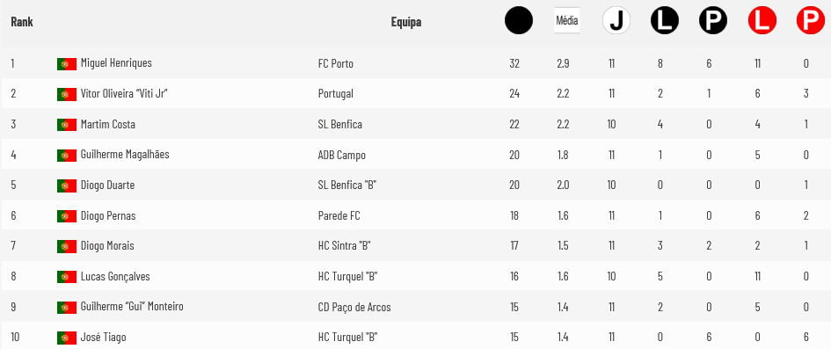
Task: Click the black L column icon
Action: click(665, 21)
